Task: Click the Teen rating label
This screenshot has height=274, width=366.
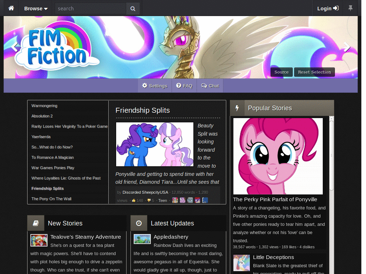Action: tap(163, 201)
